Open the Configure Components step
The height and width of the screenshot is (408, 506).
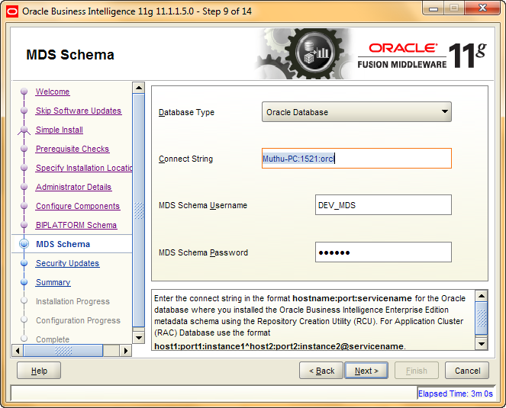(78, 206)
